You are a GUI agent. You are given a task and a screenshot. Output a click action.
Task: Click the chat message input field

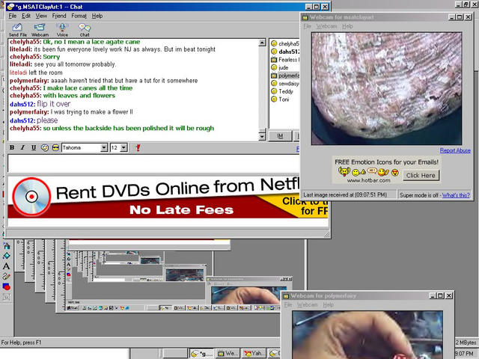click(x=153, y=164)
